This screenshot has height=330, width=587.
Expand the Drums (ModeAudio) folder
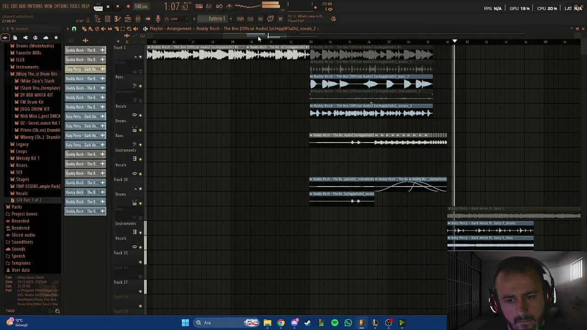[x=34, y=46]
